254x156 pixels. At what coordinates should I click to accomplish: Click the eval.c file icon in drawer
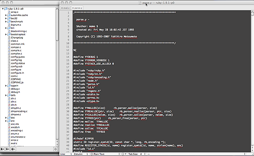point(9,143)
